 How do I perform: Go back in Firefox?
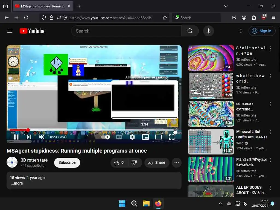(7, 17)
